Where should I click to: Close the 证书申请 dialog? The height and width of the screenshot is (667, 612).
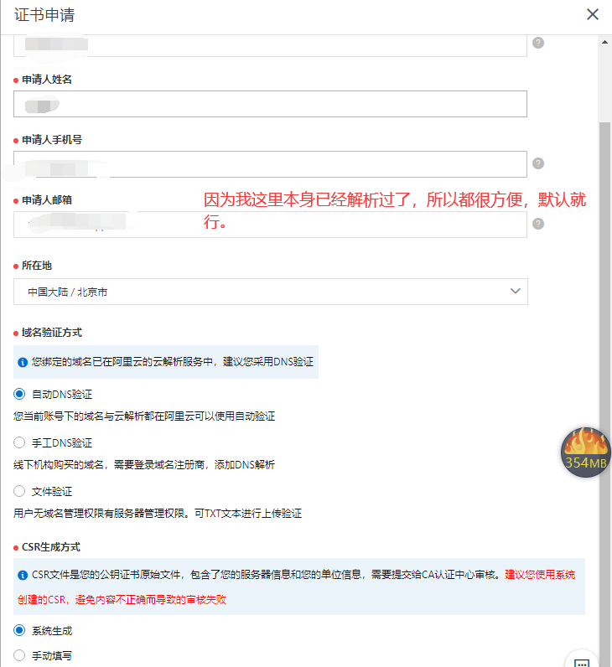point(593,14)
